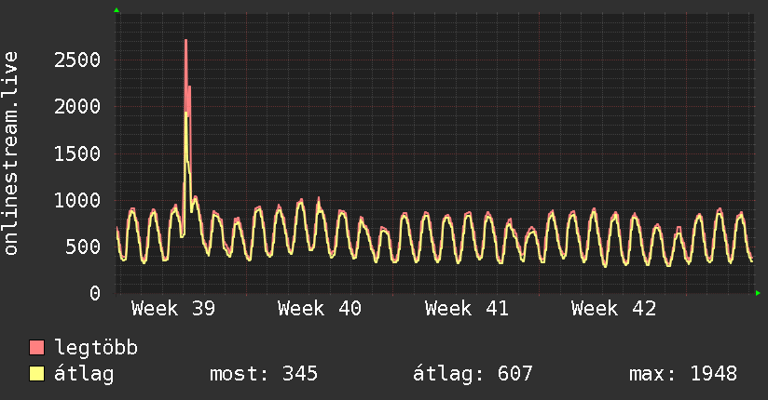Click the 2500 y-axis label
768x400 pixels.
77,60
